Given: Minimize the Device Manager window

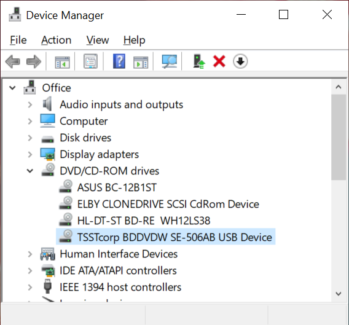Looking at the screenshot, I should click(241, 15).
